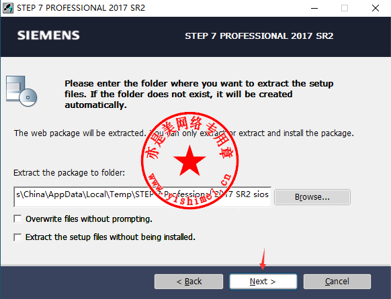
Task: Click the red arrow pointing at Next
Action: click(263, 259)
